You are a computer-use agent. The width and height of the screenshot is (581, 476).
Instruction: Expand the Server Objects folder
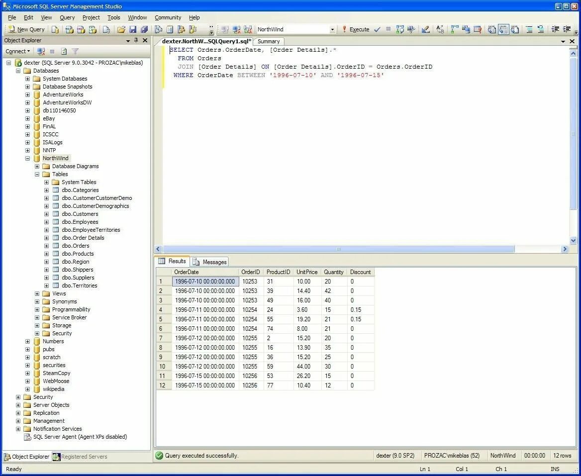tap(18, 405)
